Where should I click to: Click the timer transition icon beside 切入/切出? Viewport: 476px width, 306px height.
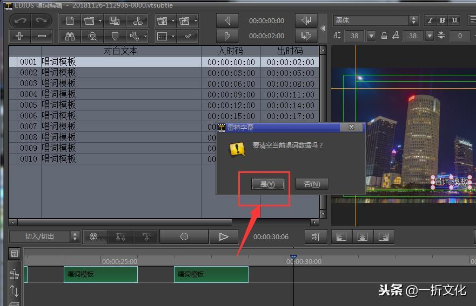[95, 237]
